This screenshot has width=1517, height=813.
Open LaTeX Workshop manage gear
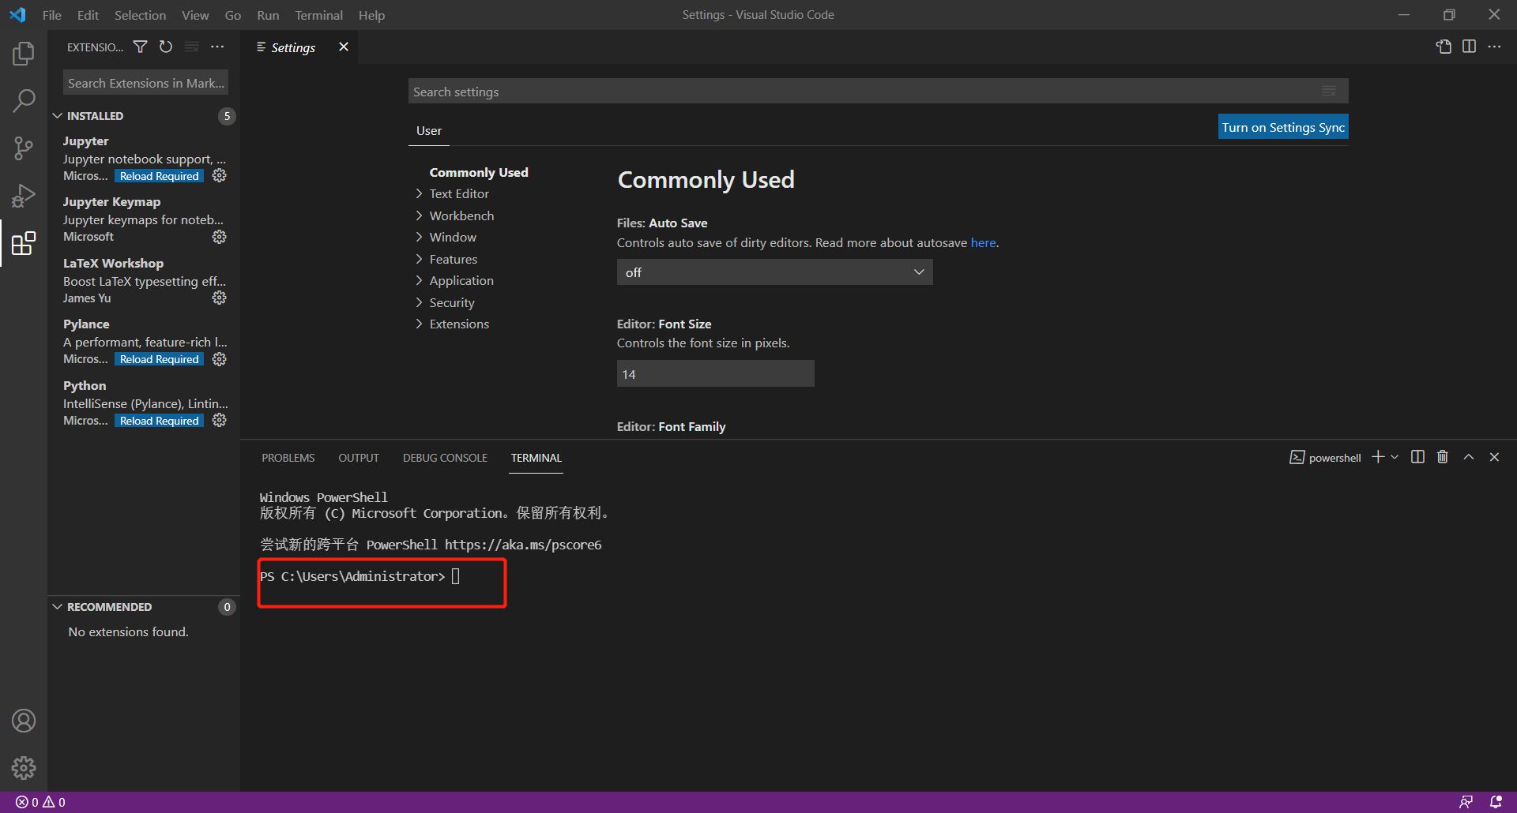220,298
